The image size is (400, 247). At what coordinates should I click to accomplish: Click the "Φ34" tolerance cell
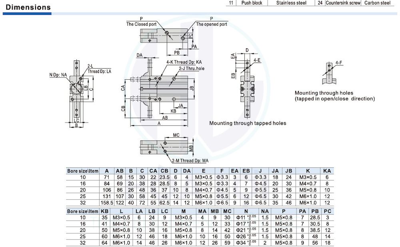[x=246, y=243]
